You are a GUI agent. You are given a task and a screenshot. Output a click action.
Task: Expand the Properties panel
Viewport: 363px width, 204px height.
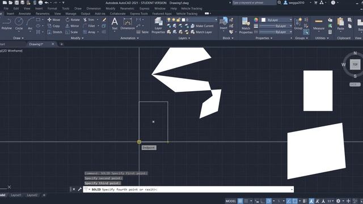click(x=264, y=38)
